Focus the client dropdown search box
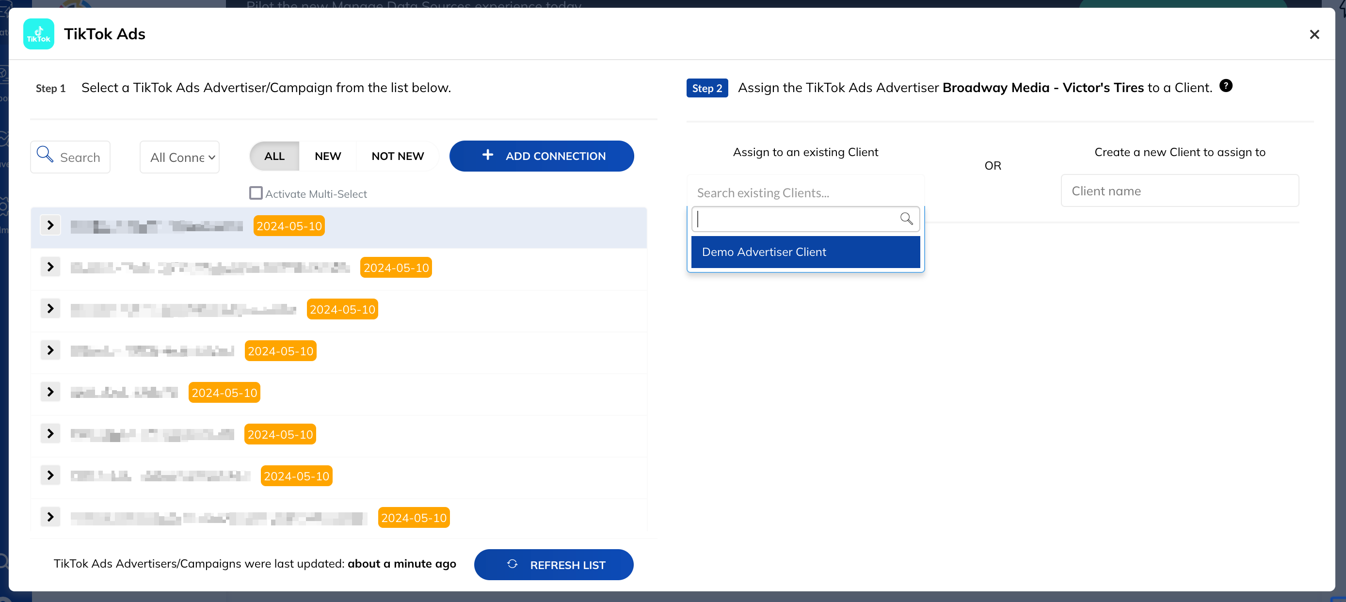1346x602 pixels. point(805,219)
